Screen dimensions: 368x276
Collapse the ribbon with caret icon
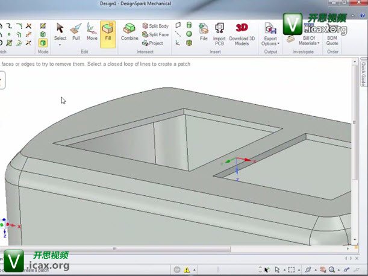pyautogui.click(x=352, y=15)
